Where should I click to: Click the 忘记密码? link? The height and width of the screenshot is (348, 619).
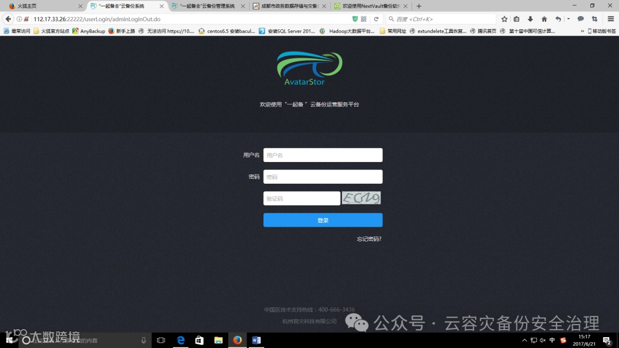click(369, 239)
